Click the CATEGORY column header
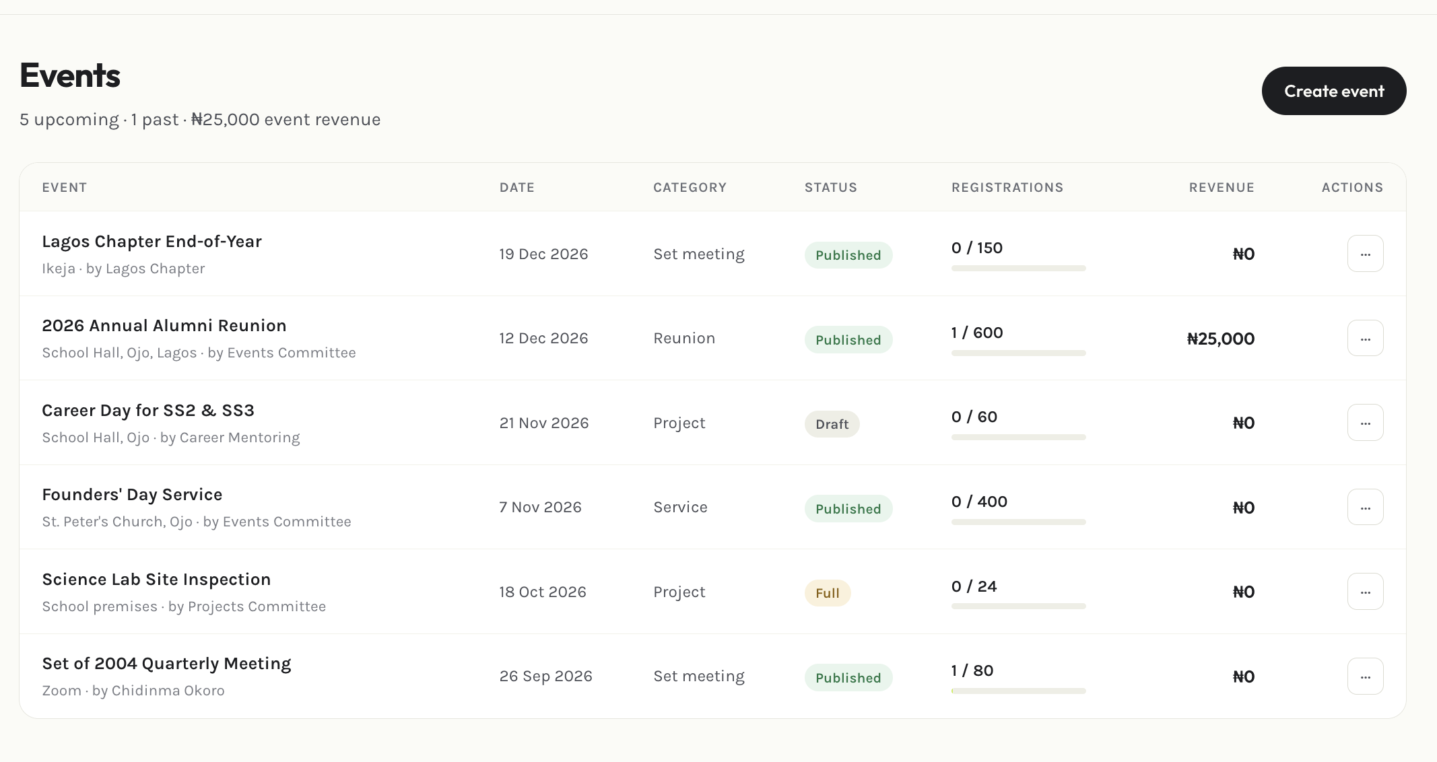Image resolution: width=1437 pixels, height=762 pixels. coord(690,188)
